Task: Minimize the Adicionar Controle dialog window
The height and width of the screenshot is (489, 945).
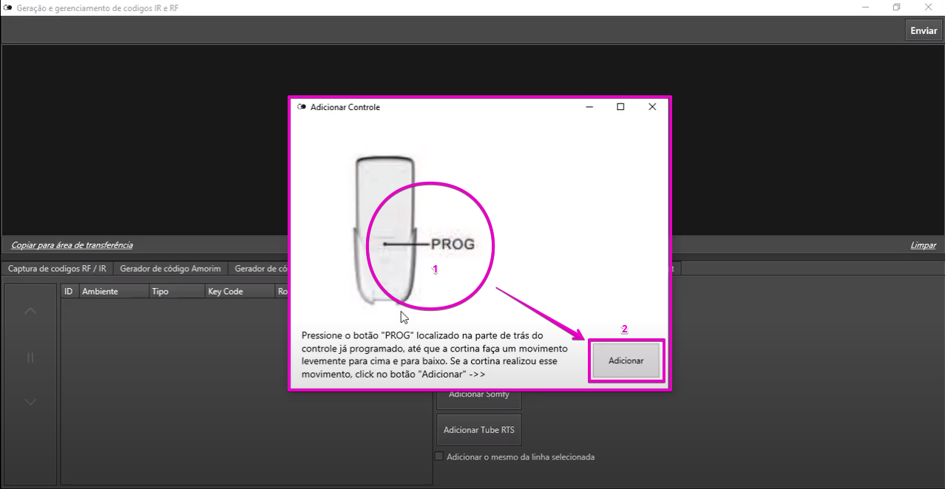Action: tap(589, 107)
